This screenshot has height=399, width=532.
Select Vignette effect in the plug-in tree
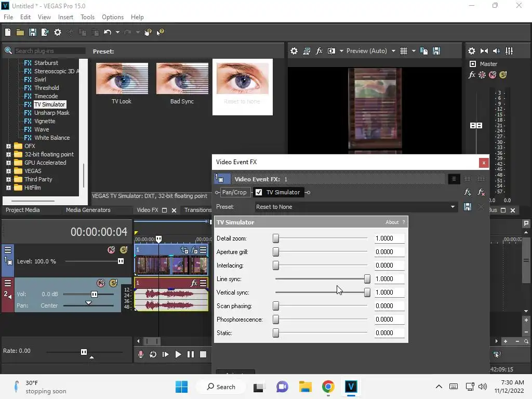tap(45, 121)
